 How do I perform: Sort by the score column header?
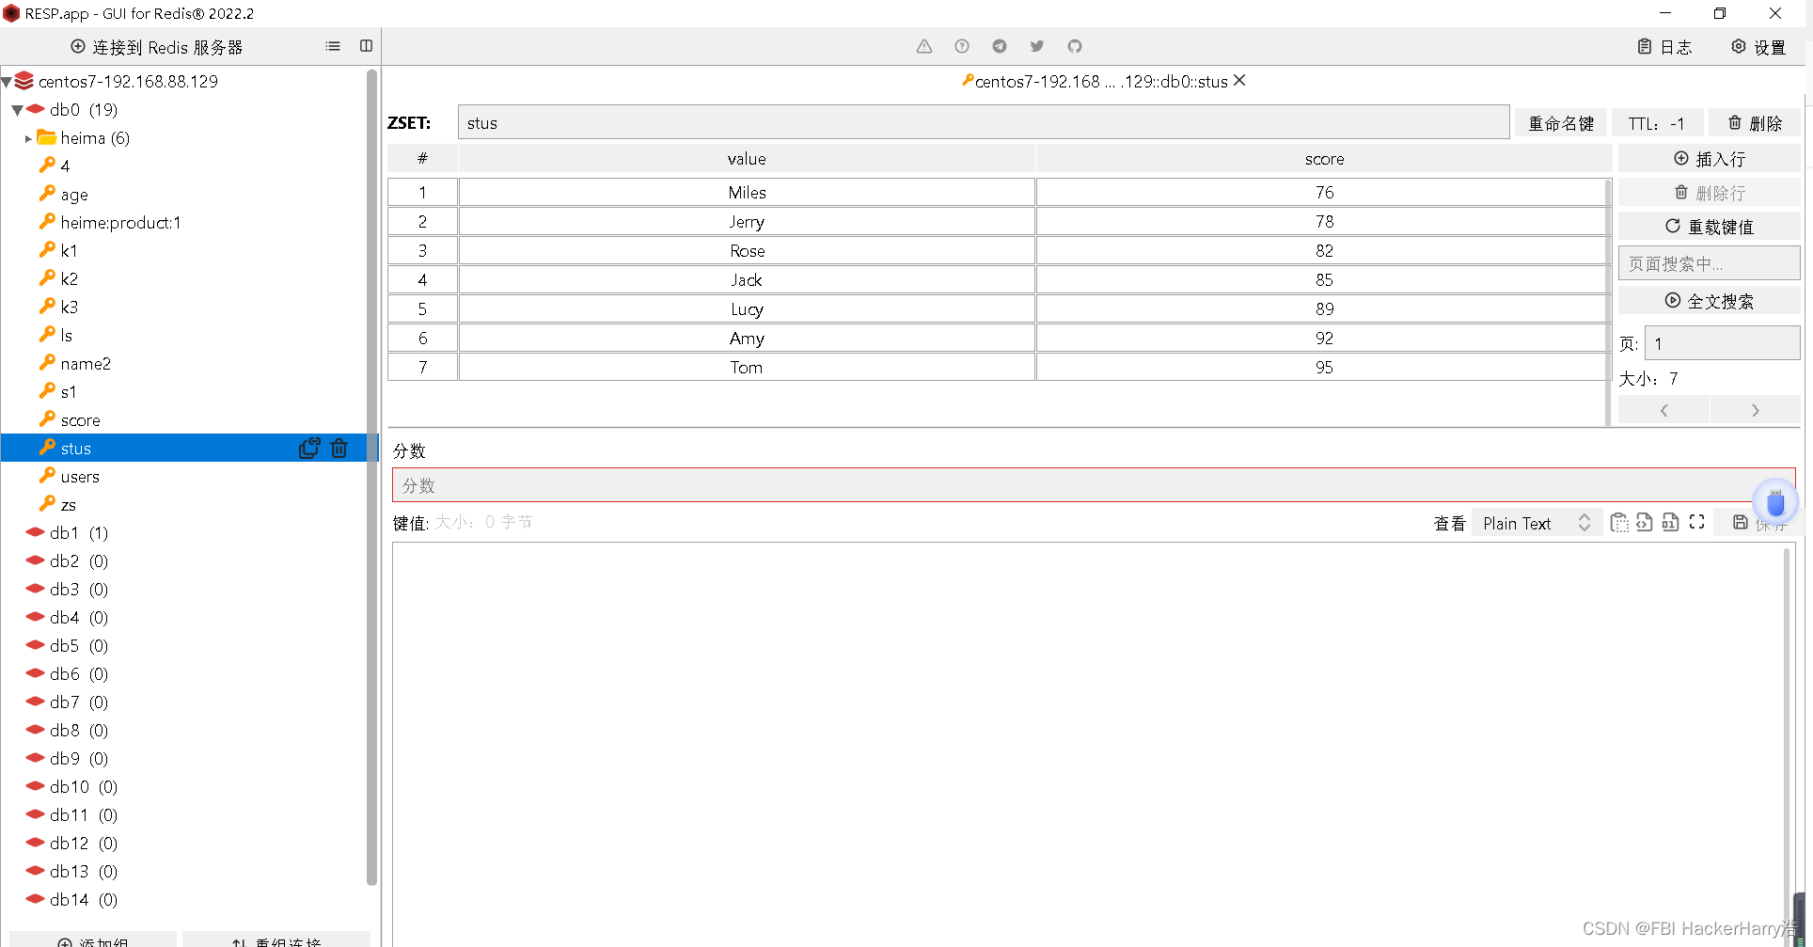[x=1324, y=159]
